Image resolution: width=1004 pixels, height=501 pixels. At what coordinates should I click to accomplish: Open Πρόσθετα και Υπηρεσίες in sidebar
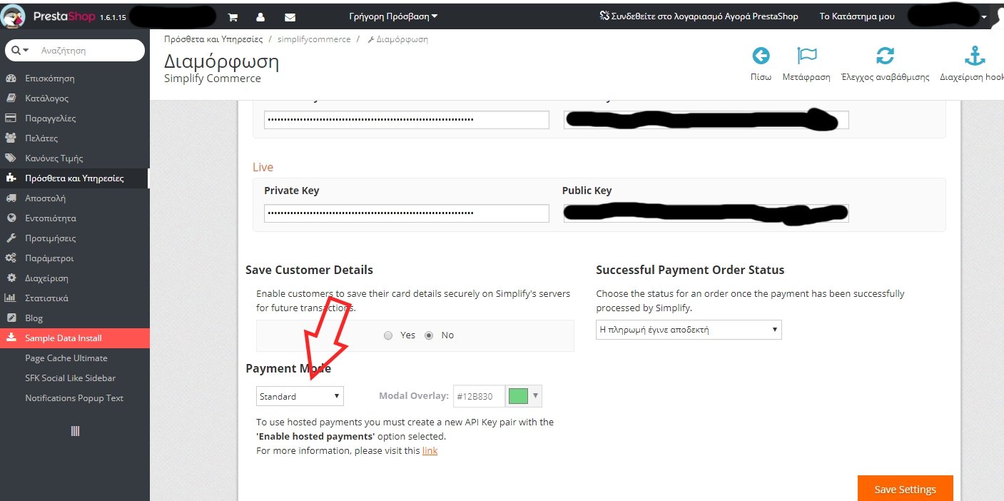pyautogui.click(x=75, y=178)
